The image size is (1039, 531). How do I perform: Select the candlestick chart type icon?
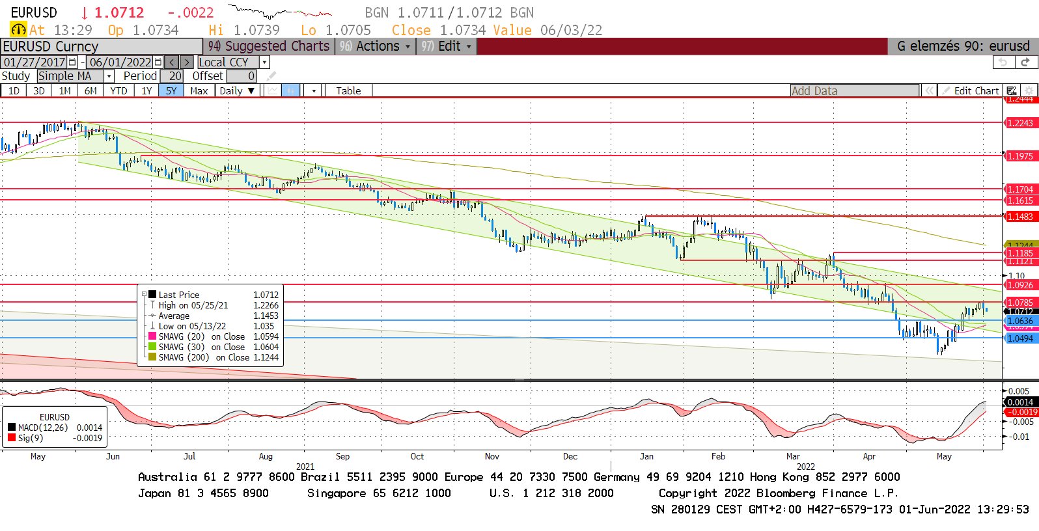(291, 90)
